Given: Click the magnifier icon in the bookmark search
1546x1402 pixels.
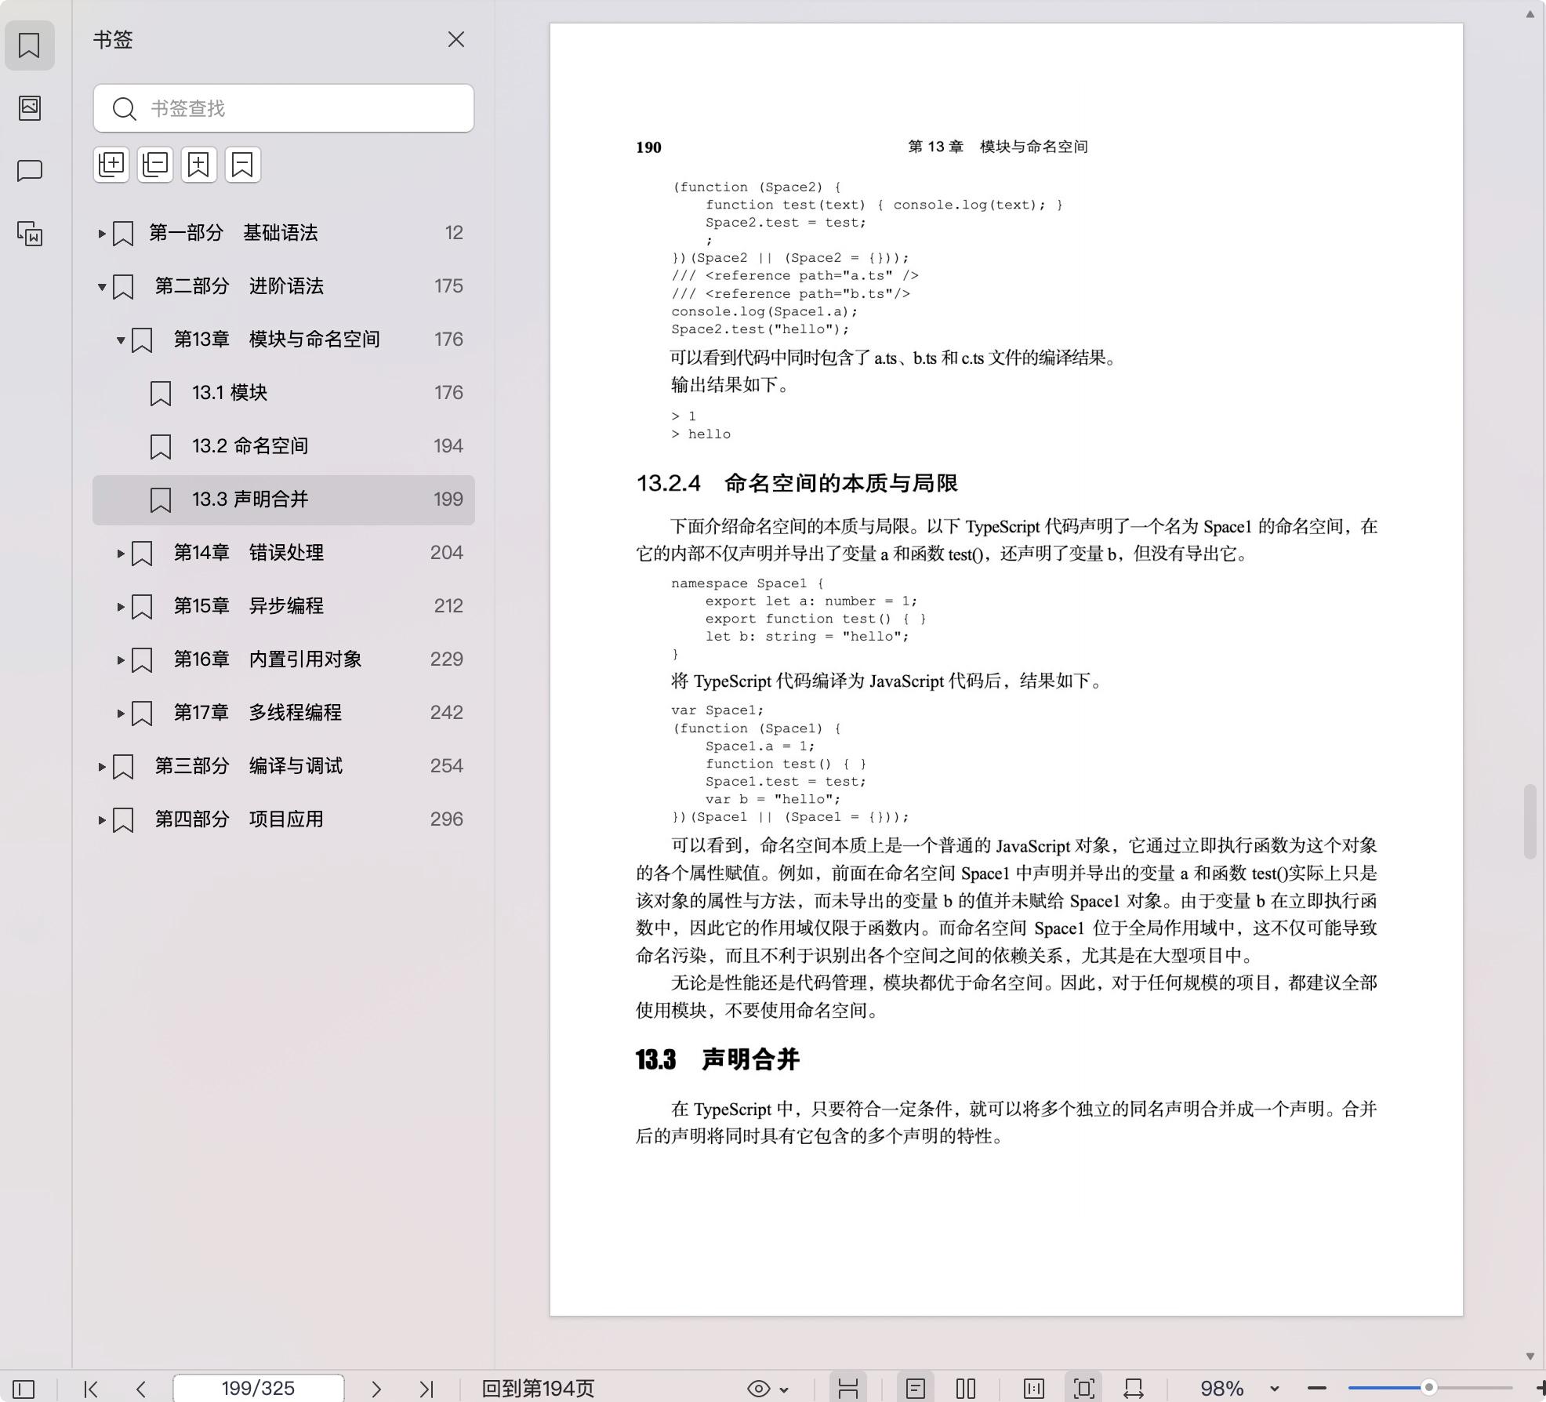Looking at the screenshot, I should pyautogui.click(x=124, y=108).
